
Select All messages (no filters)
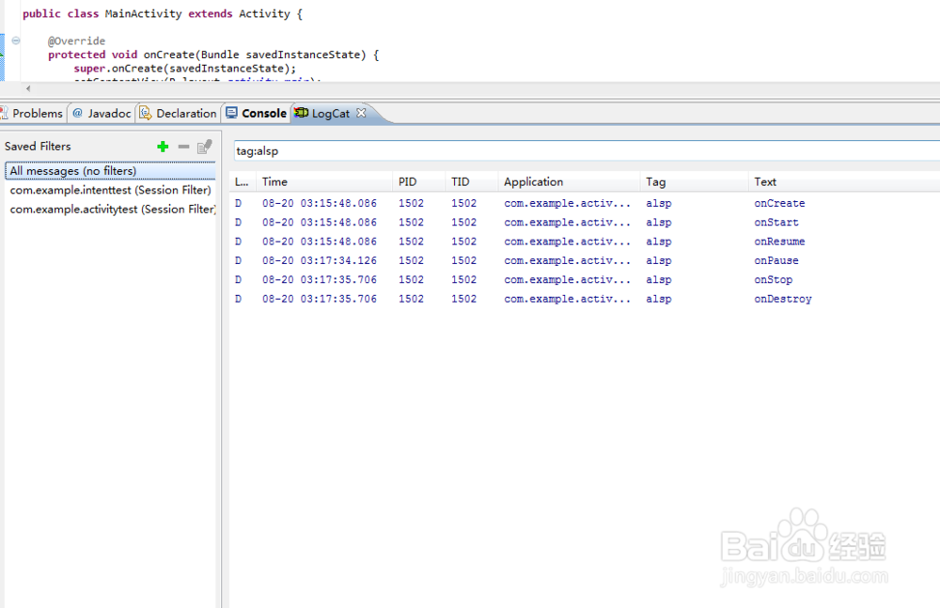pos(110,171)
